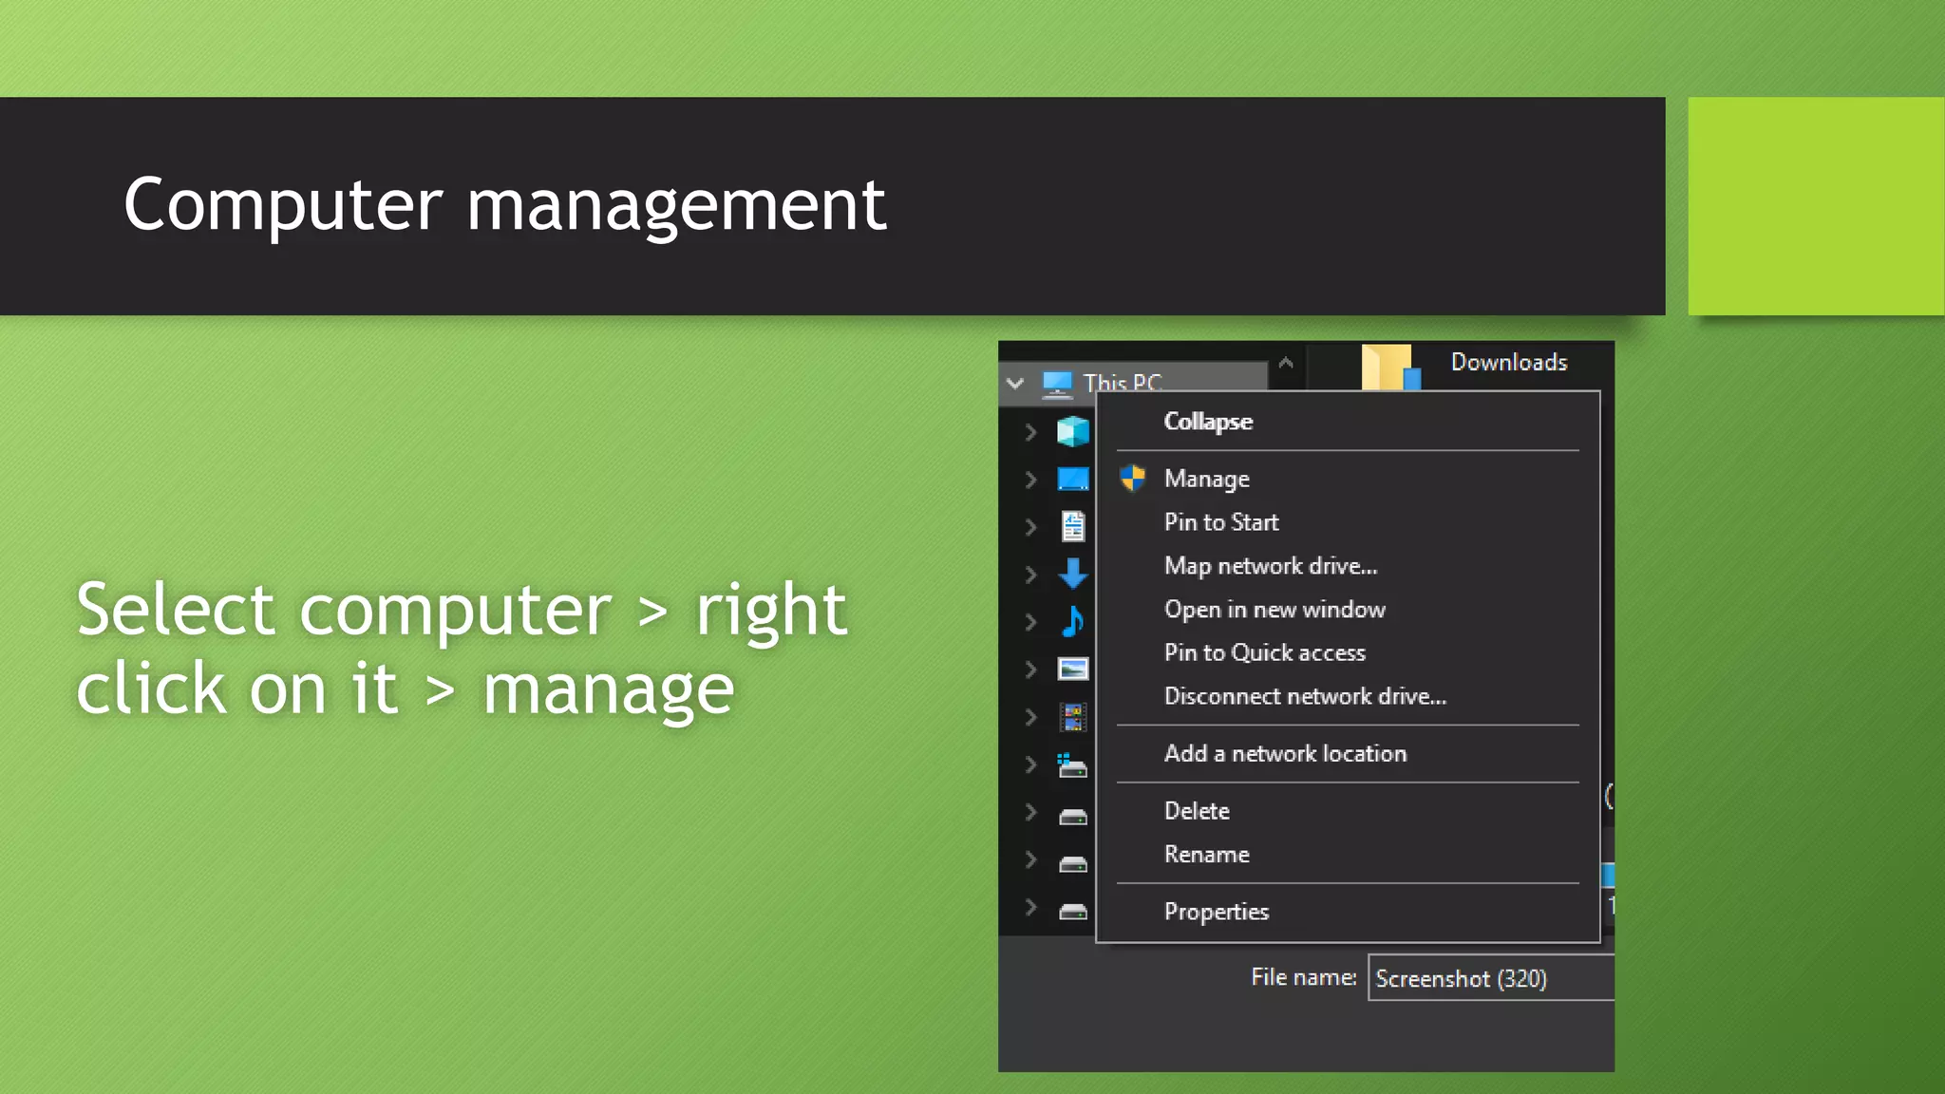Expand the Windows system drive chevron

[1030, 764]
